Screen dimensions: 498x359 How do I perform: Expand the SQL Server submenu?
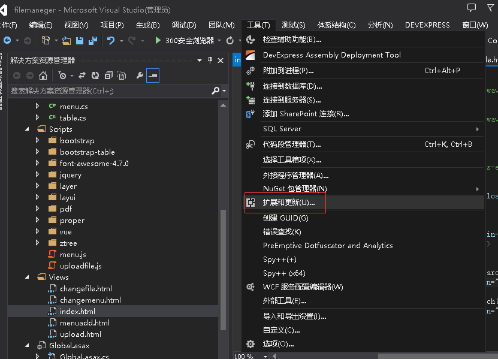click(x=478, y=129)
